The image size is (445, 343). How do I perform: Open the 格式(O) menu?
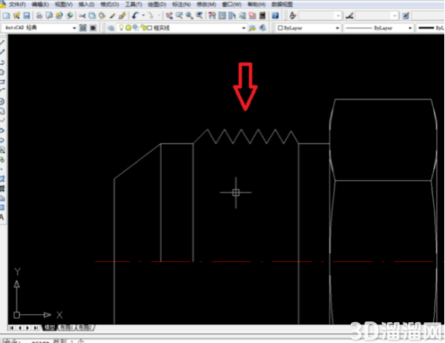pyautogui.click(x=110, y=4)
